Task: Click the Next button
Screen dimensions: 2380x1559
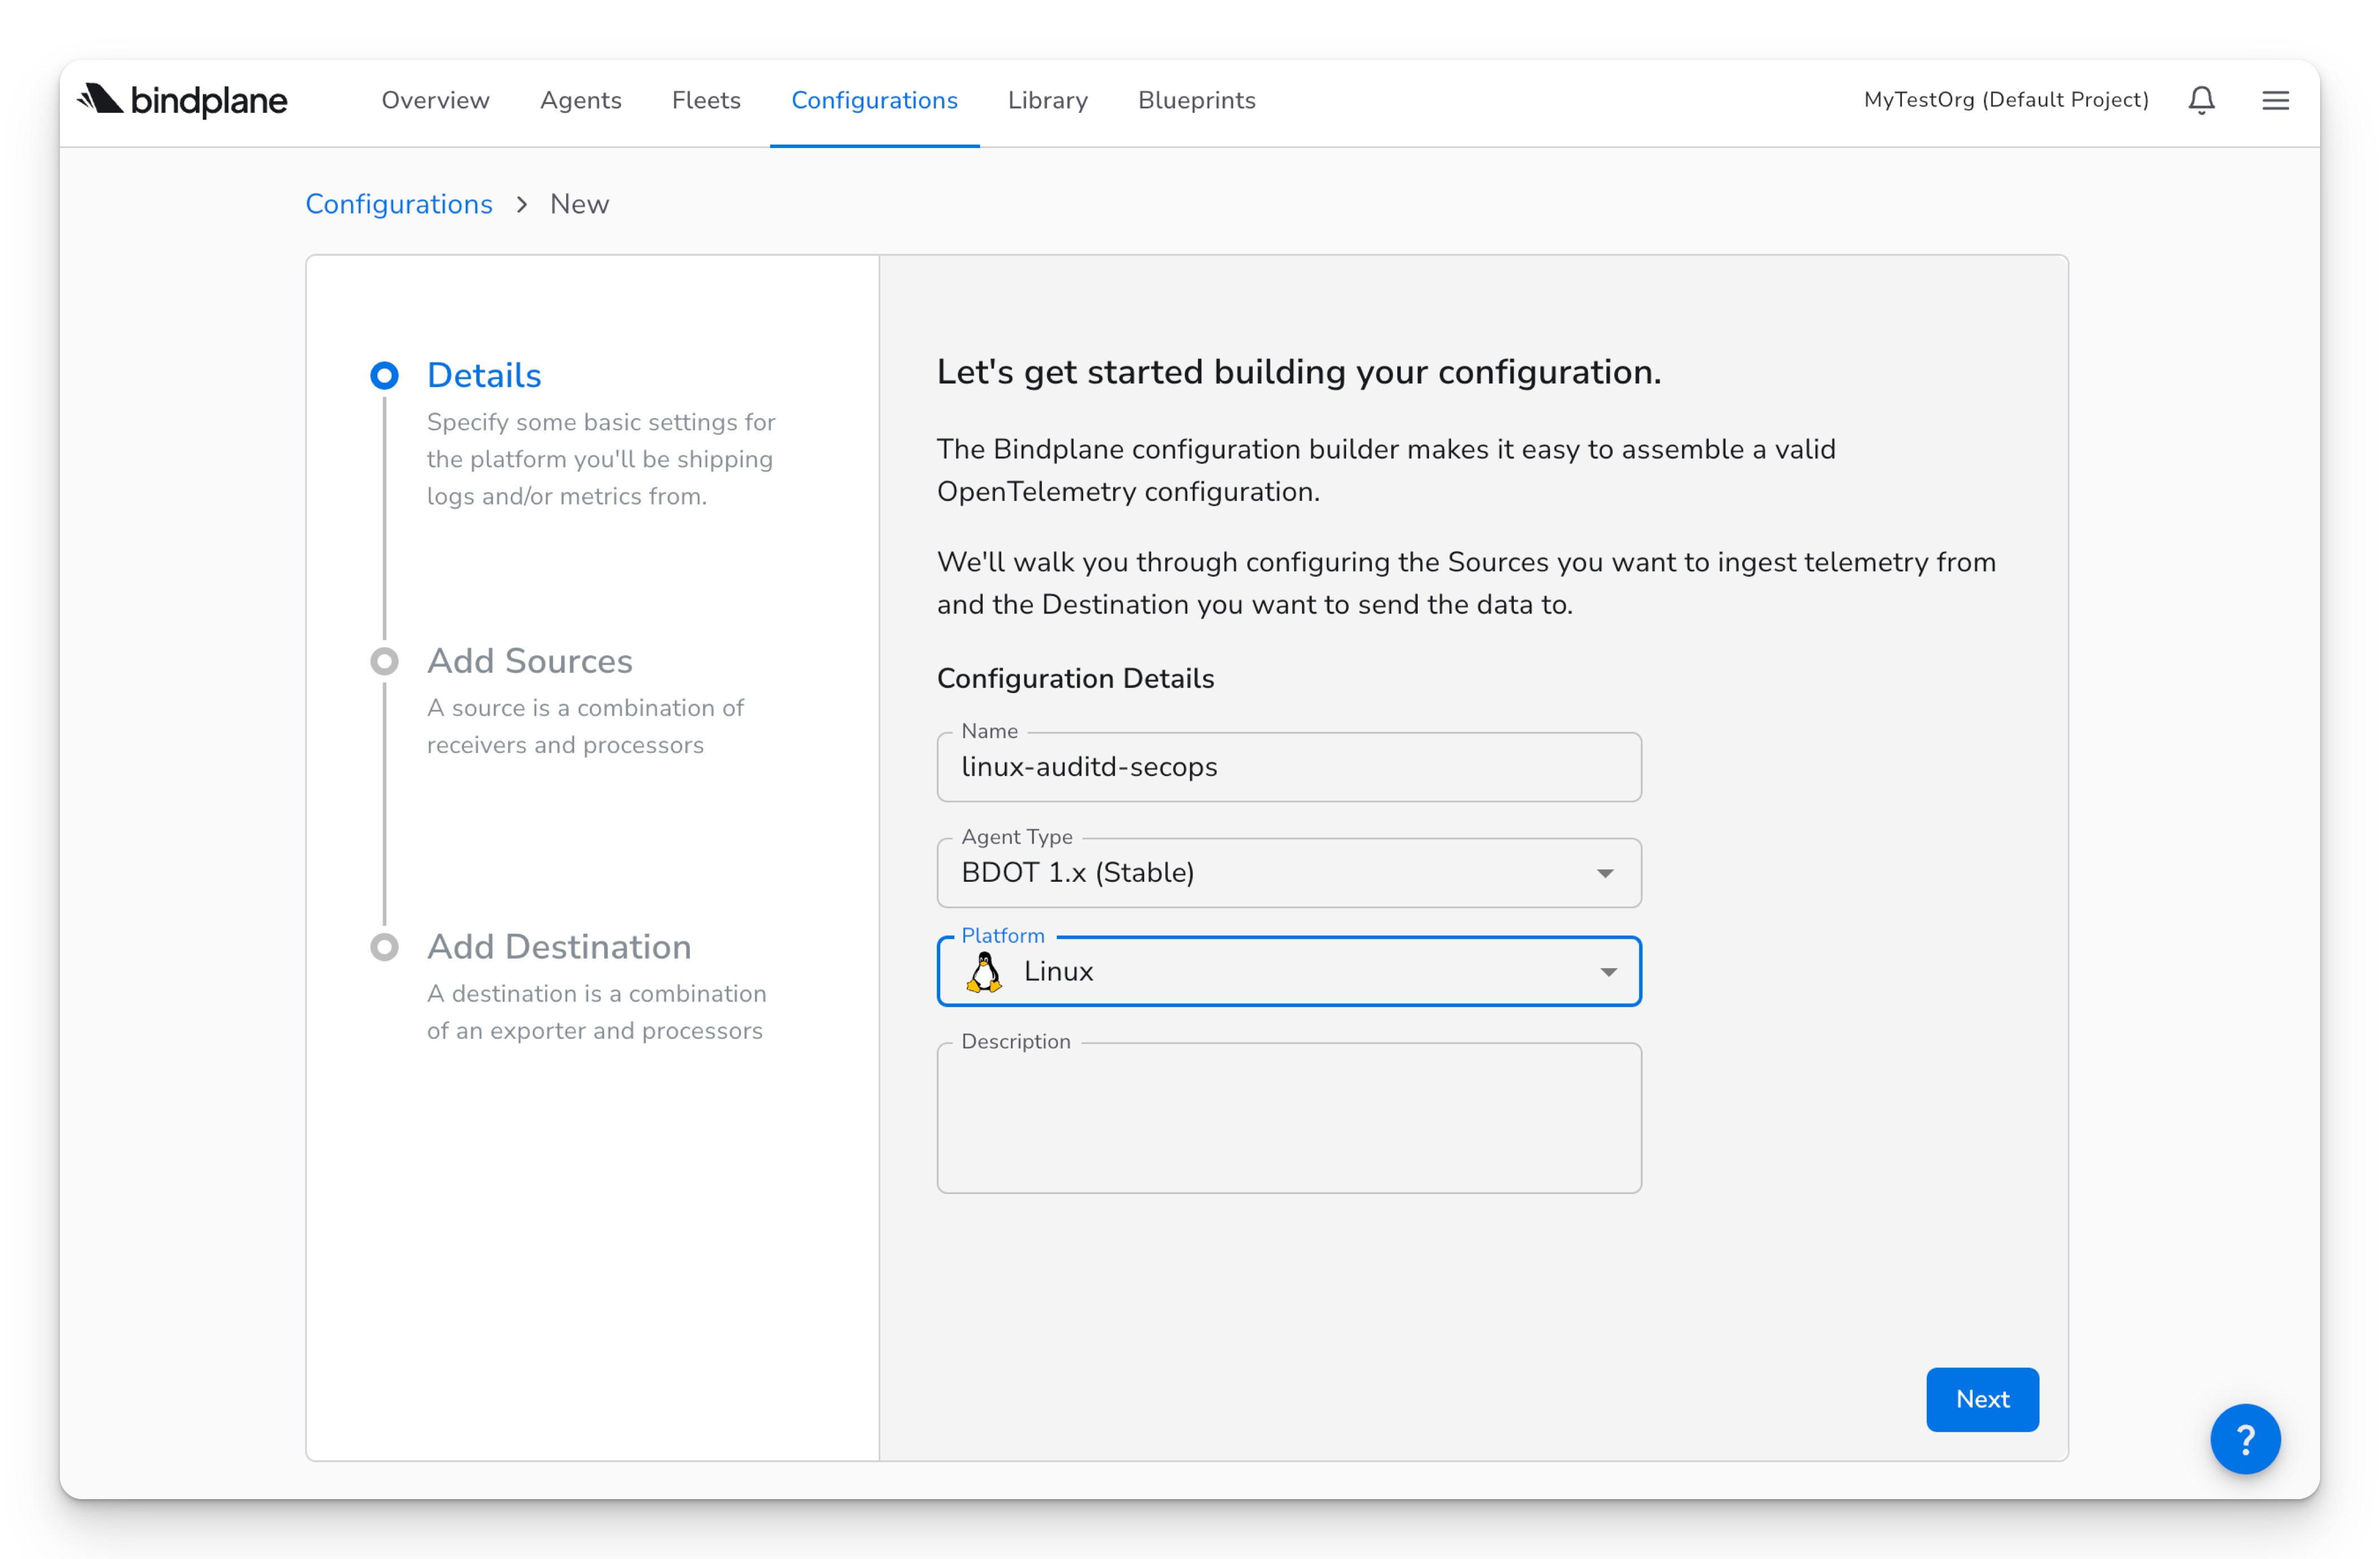Action: click(x=1982, y=1399)
